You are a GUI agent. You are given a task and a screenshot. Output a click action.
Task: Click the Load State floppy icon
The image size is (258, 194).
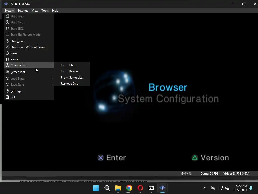click(7, 78)
